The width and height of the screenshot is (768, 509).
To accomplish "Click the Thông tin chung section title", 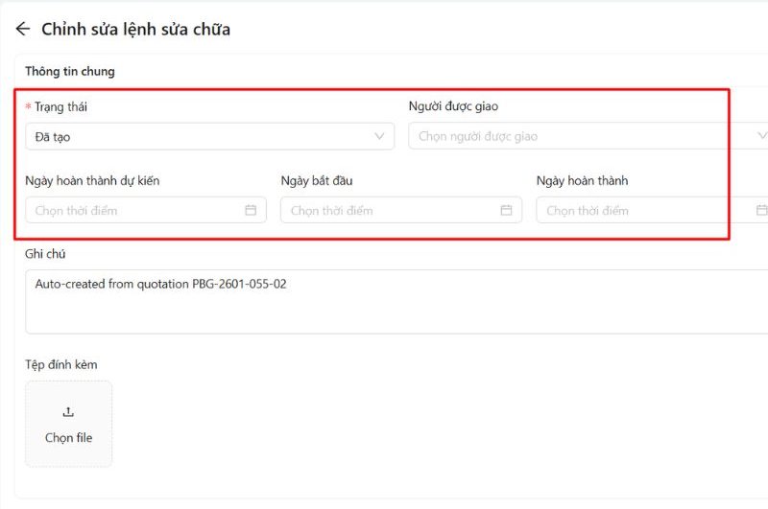I will pyautogui.click(x=70, y=71).
